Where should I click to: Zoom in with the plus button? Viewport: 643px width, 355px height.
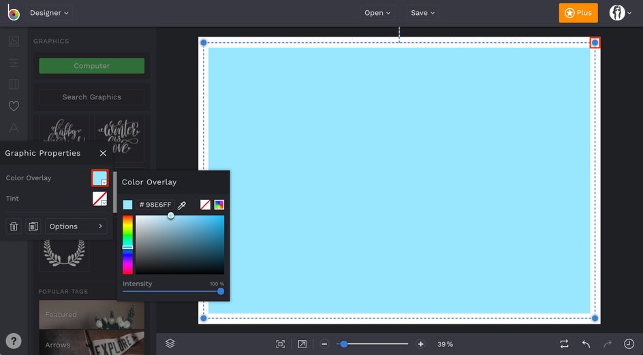[x=420, y=344]
